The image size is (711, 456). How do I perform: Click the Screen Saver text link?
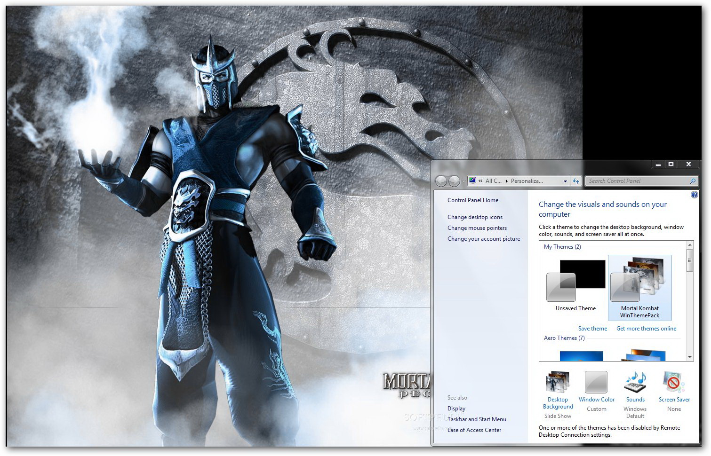(x=674, y=400)
